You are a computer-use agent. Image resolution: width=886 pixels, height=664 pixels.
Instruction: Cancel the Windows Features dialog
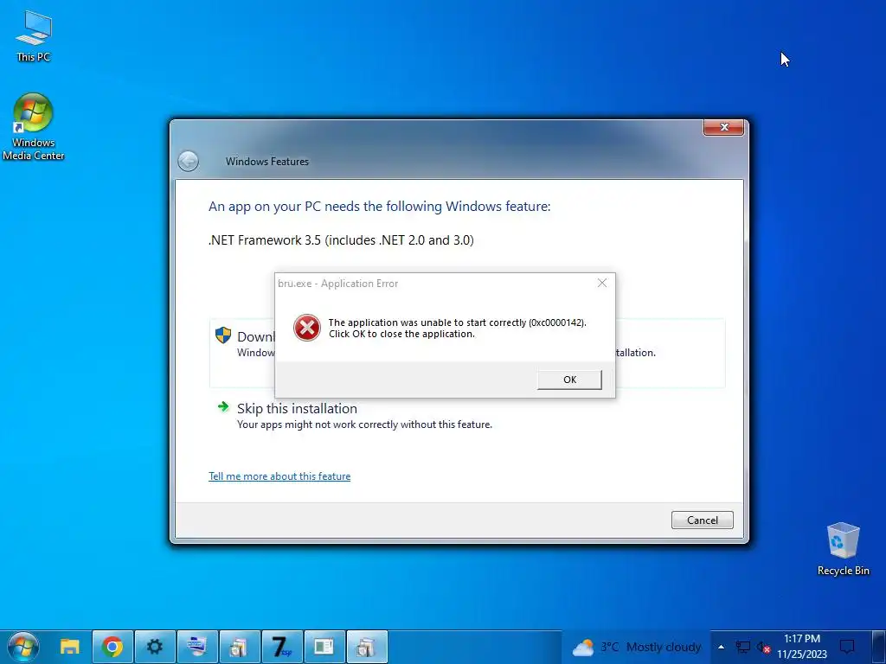point(703,520)
